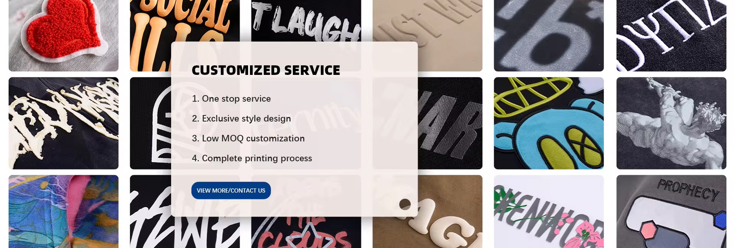This screenshot has width=735, height=248.
Task: Open the colorful abstract print thumbnail
Action: click(x=64, y=211)
